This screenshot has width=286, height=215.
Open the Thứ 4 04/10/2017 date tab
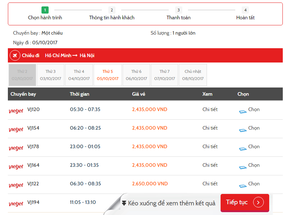(x=79, y=75)
